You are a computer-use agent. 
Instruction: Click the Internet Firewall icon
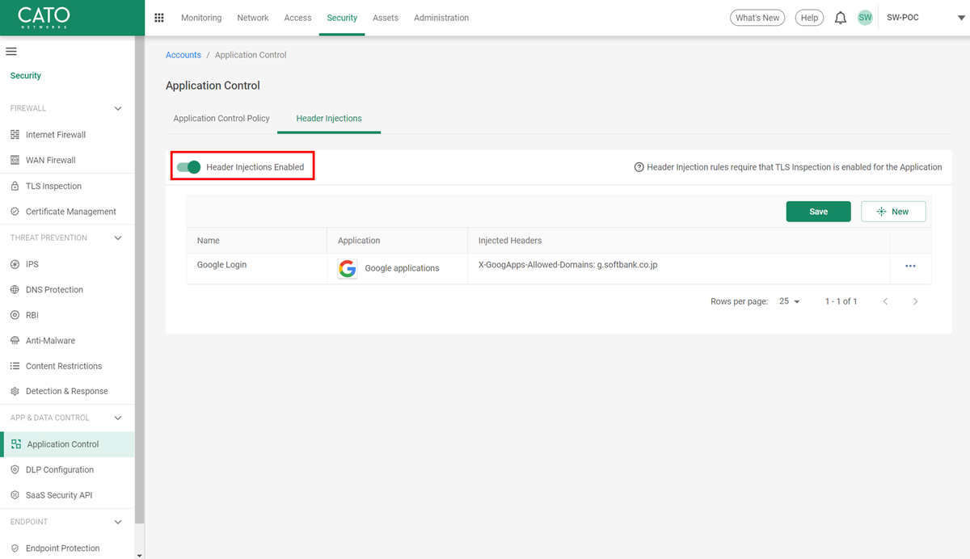click(x=15, y=135)
